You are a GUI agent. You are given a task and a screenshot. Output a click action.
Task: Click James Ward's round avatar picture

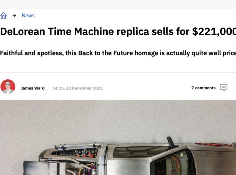click(8, 87)
